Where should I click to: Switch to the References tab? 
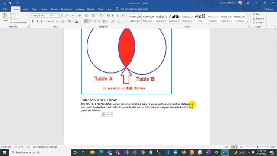click(x=66, y=9)
